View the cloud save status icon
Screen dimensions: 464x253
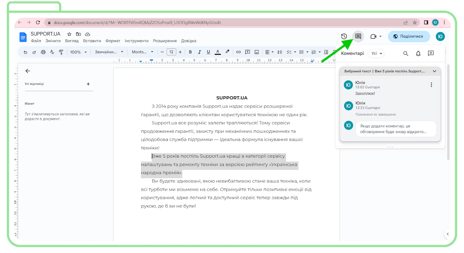coord(87,34)
